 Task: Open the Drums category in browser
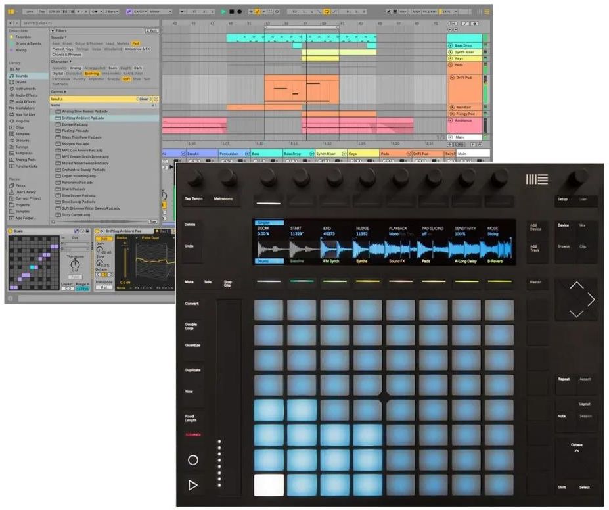pos(21,81)
